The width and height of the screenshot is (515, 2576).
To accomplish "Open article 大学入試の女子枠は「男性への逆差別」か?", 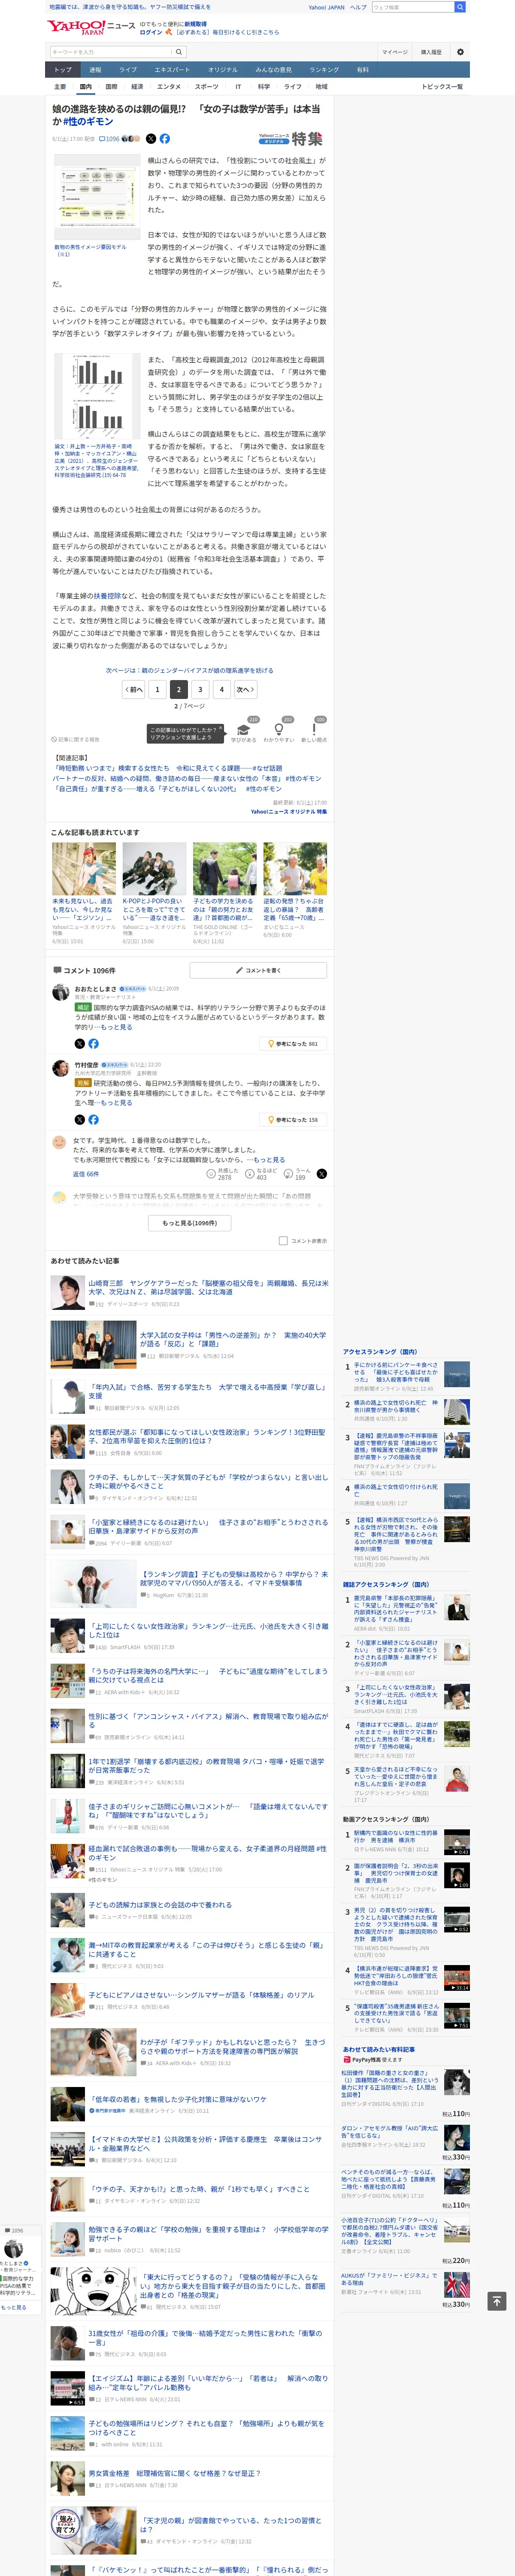I will (233, 1339).
